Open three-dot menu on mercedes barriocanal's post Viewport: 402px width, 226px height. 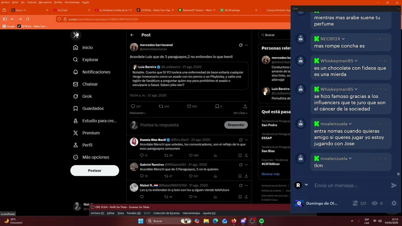[246, 45]
